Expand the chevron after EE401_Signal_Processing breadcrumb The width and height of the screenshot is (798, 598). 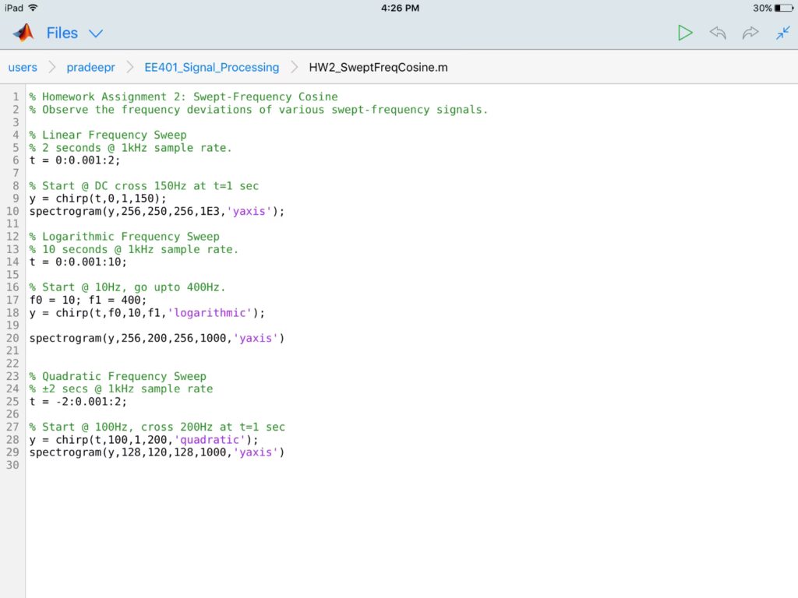pyautogui.click(x=294, y=68)
